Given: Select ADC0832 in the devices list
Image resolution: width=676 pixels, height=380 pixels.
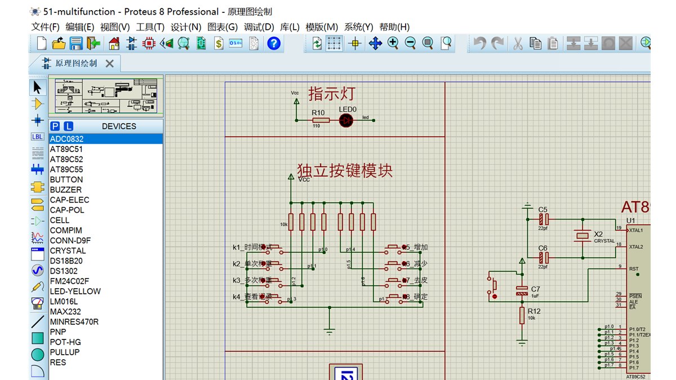Looking at the screenshot, I should [x=106, y=139].
